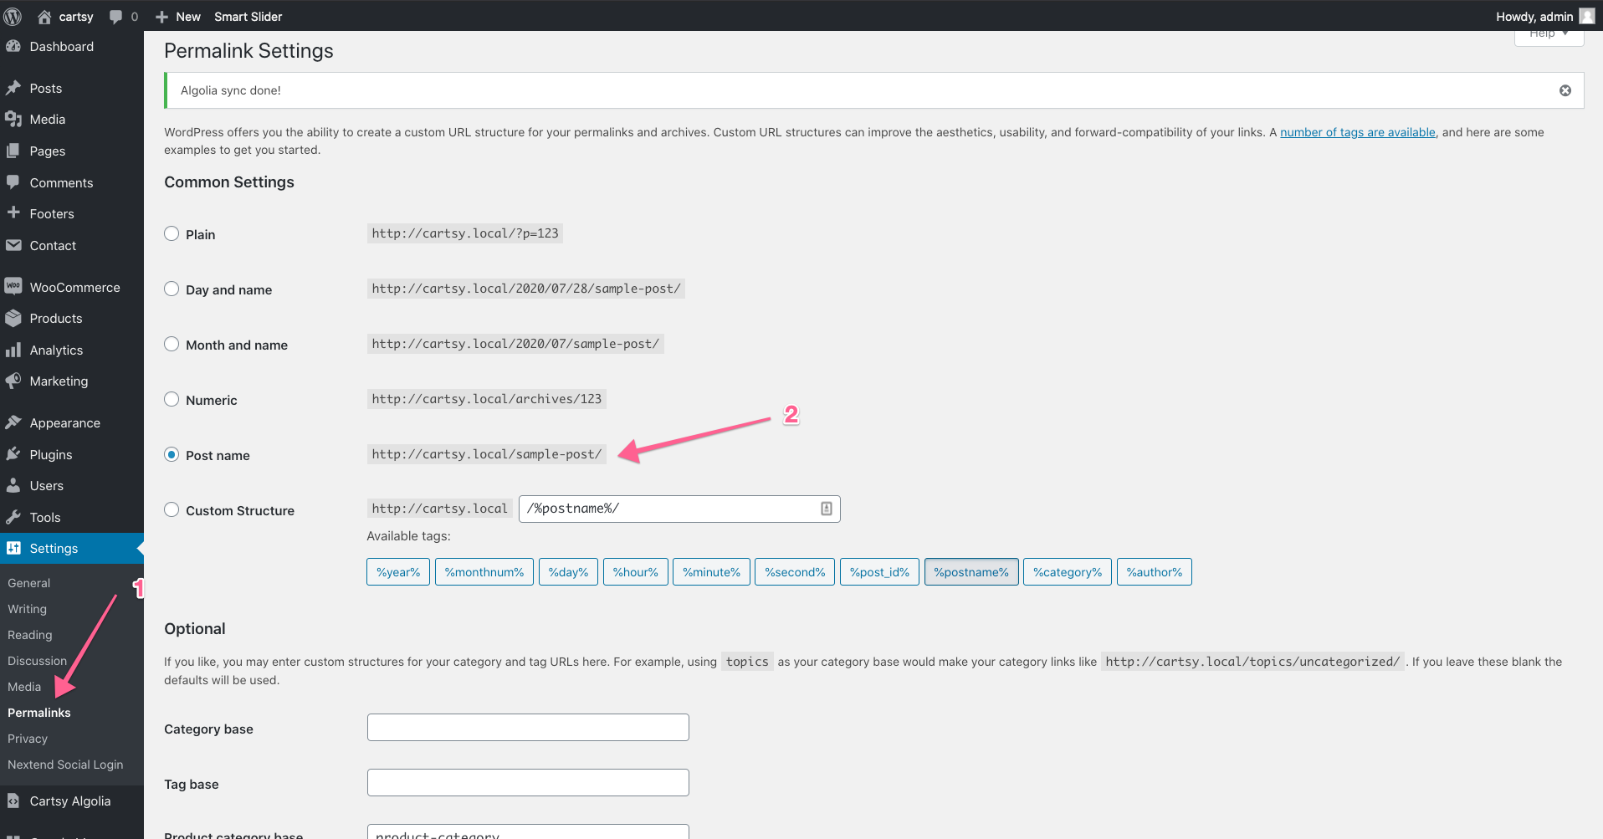Viewport: 1603px width, 839px height.
Task: Open Discussion settings submenu item
Action: (x=38, y=661)
